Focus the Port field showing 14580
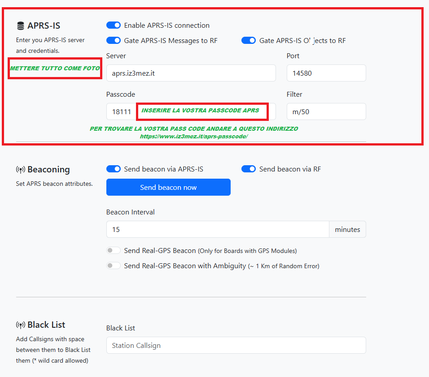 326,73
